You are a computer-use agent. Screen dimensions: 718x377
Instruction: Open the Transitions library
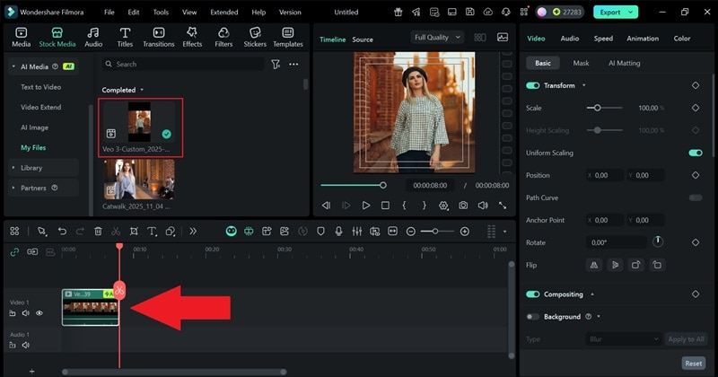coord(158,37)
